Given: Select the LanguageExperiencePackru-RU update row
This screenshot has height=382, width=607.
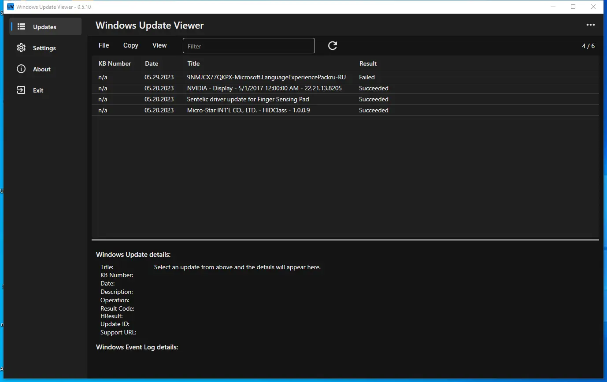Looking at the screenshot, I should 345,77.
